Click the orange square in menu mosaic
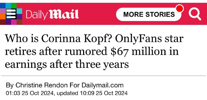The width and height of the screenshot is (207, 100). (x=3, y=16)
